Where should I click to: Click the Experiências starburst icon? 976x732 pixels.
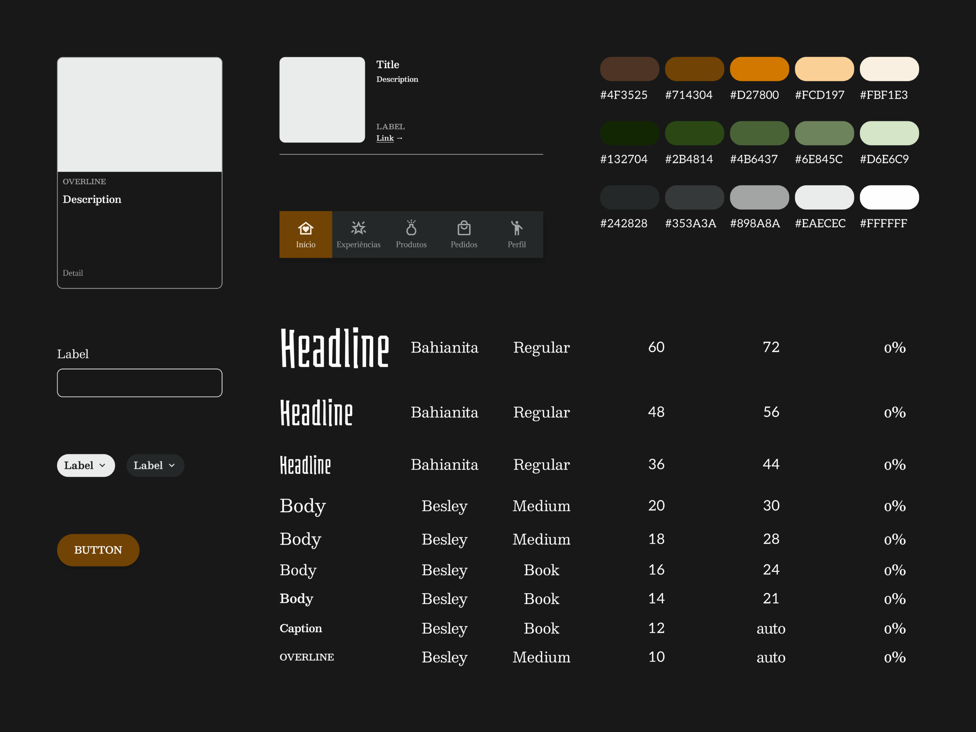(x=358, y=228)
